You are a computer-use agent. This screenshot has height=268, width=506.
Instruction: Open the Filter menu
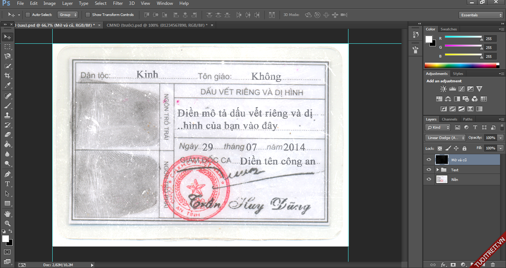(x=118, y=3)
